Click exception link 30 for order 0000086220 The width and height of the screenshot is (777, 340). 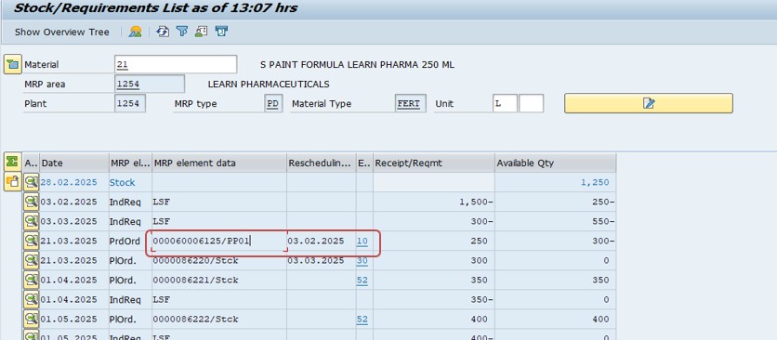362,261
